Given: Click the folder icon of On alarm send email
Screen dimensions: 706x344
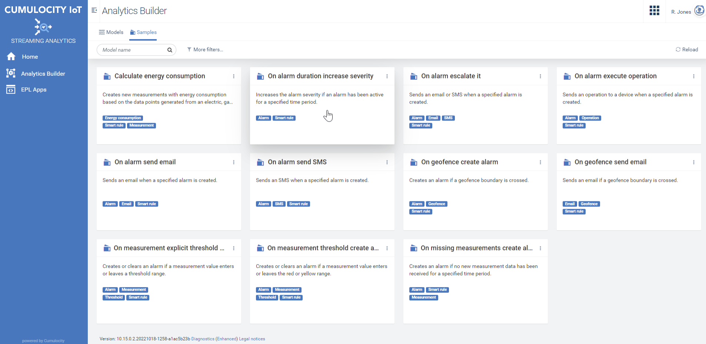Looking at the screenshot, I should pyautogui.click(x=107, y=162).
